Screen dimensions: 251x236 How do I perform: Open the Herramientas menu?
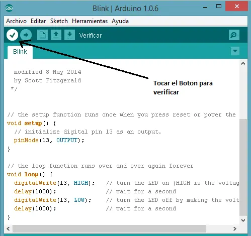(x=90, y=21)
